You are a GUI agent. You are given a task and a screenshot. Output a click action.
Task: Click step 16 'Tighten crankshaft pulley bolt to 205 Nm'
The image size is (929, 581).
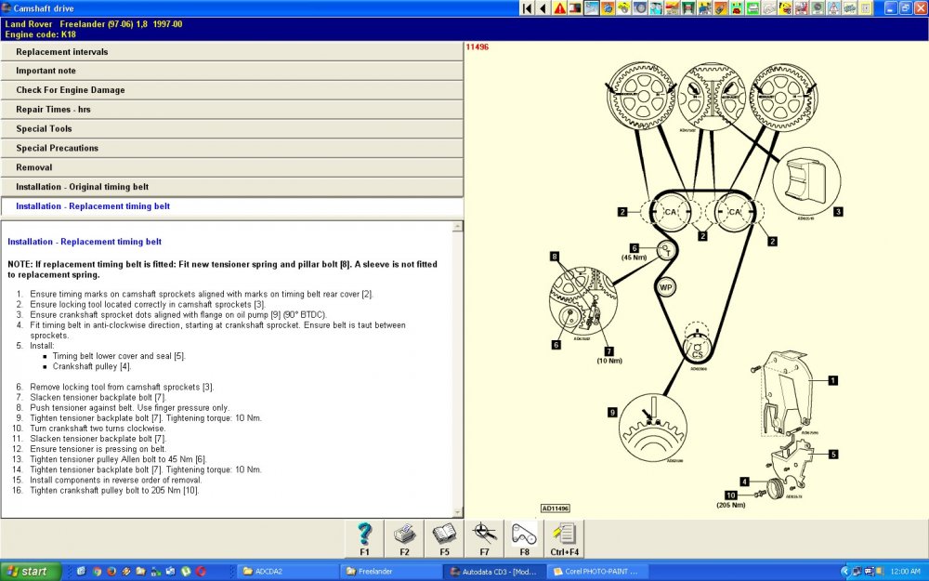[115, 490]
